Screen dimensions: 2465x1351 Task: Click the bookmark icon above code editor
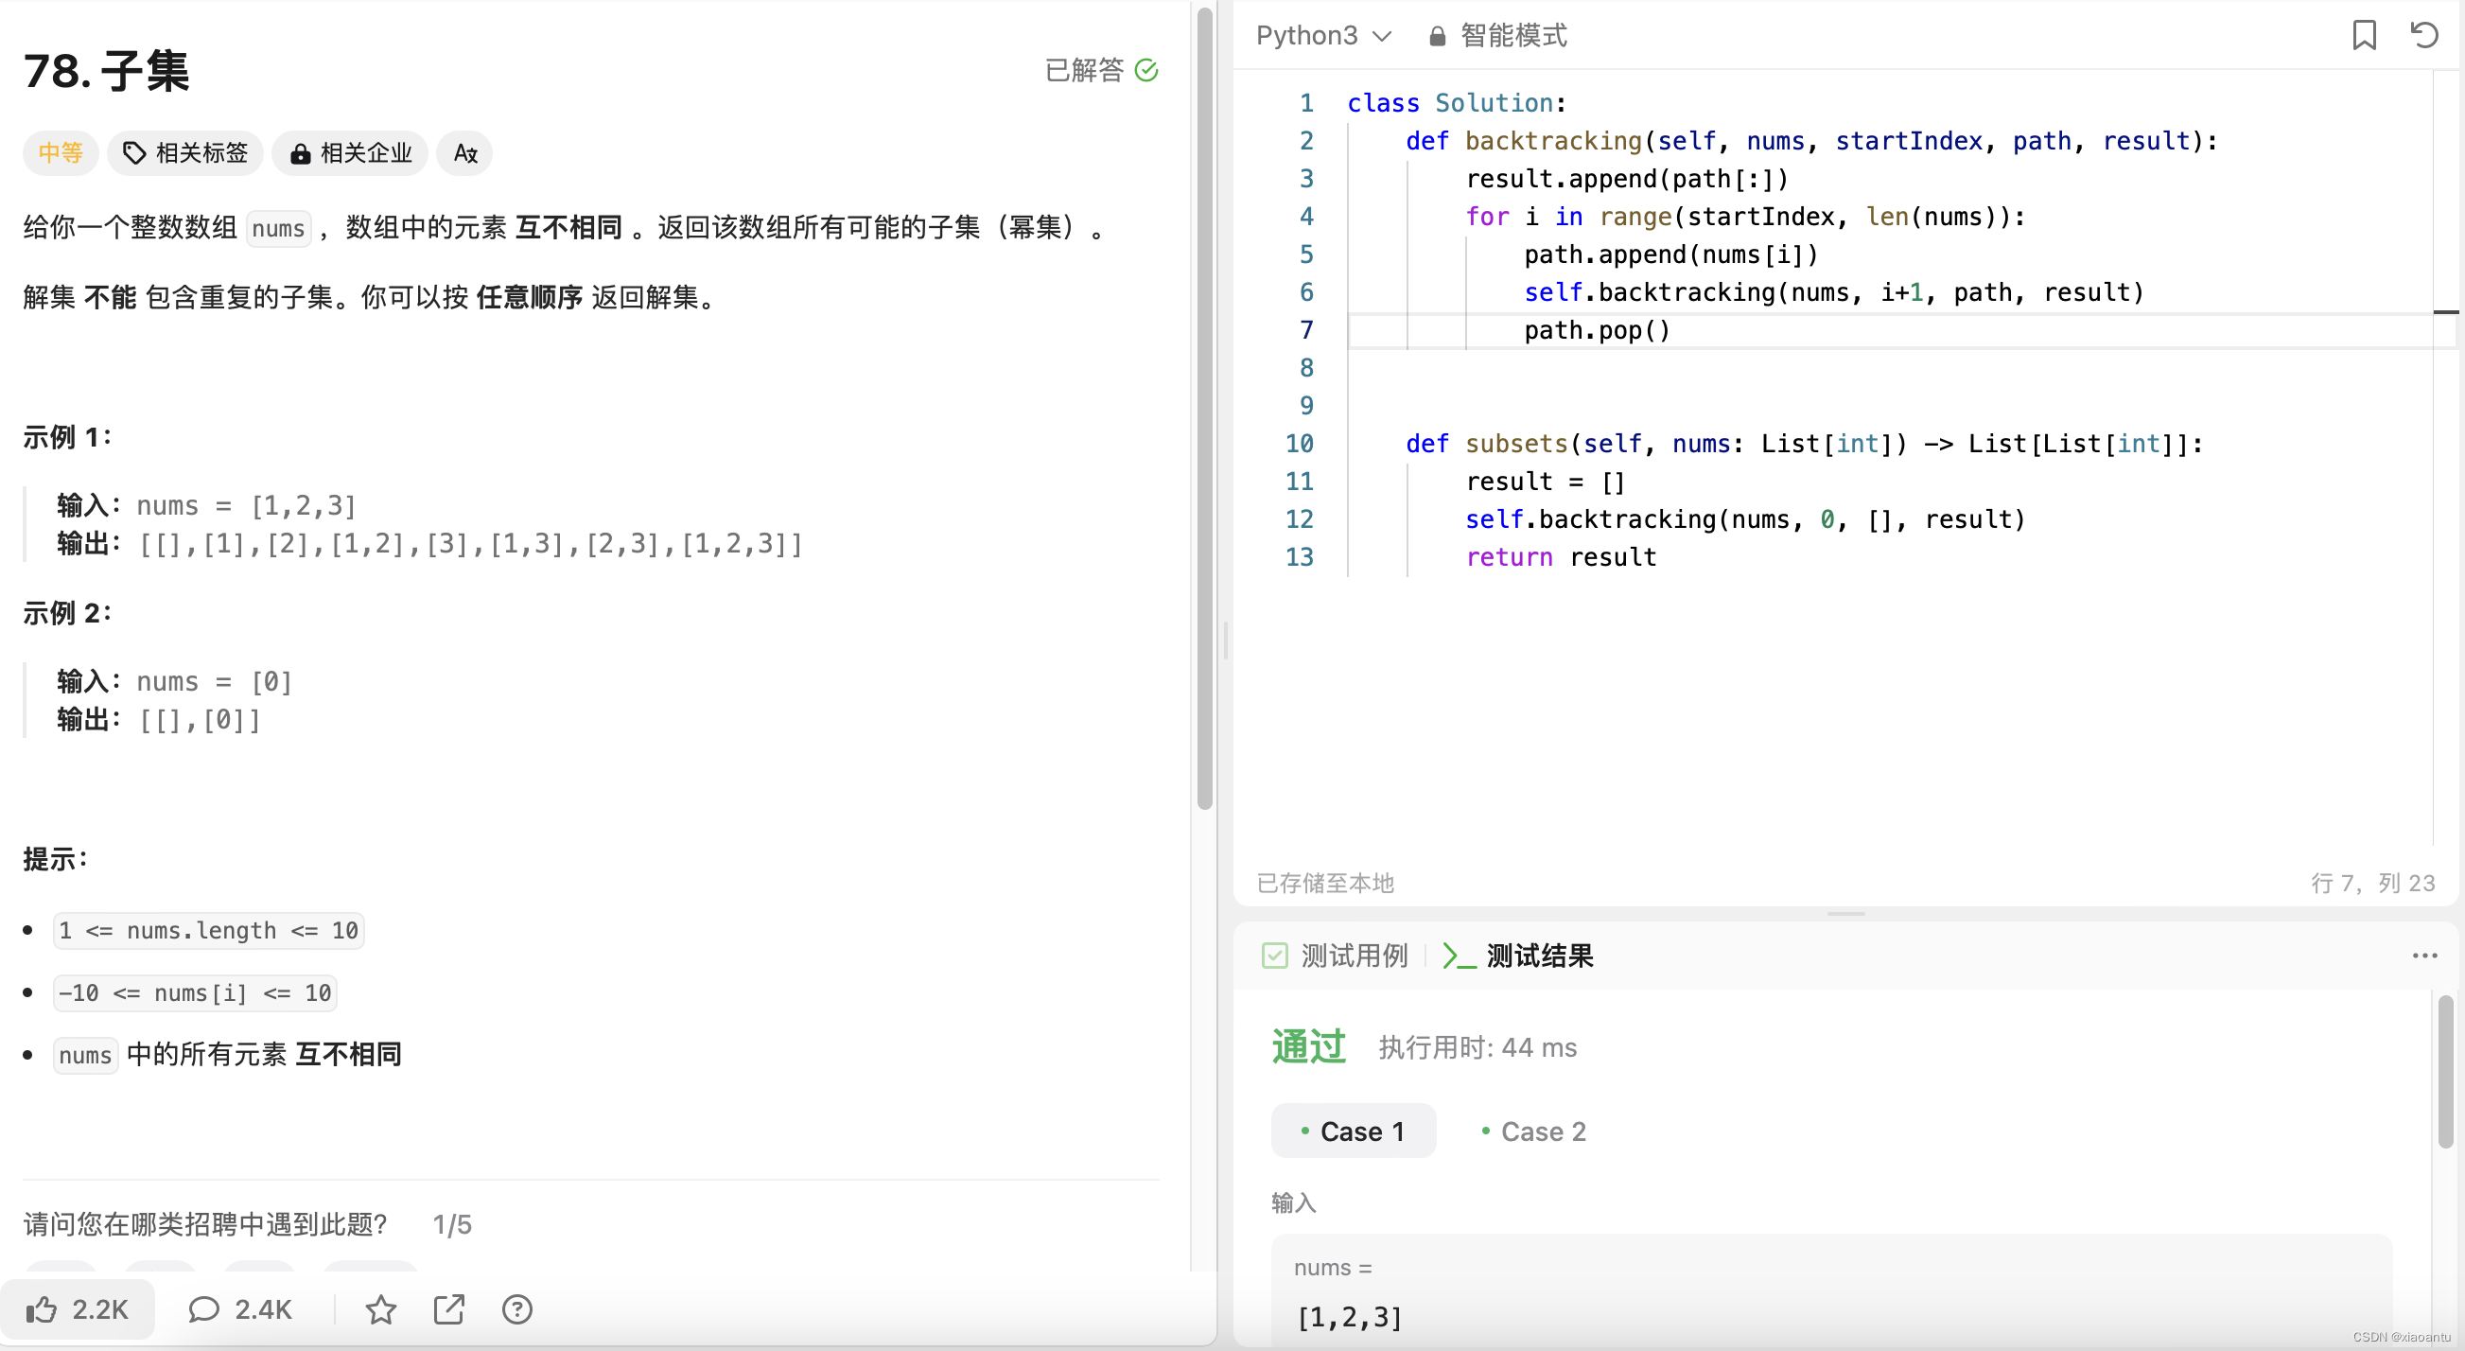tap(2364, 35)
